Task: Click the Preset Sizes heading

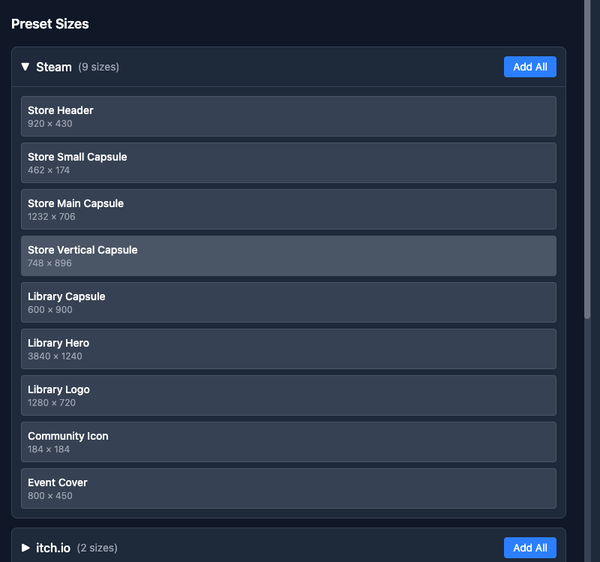Action: point(50,24)
